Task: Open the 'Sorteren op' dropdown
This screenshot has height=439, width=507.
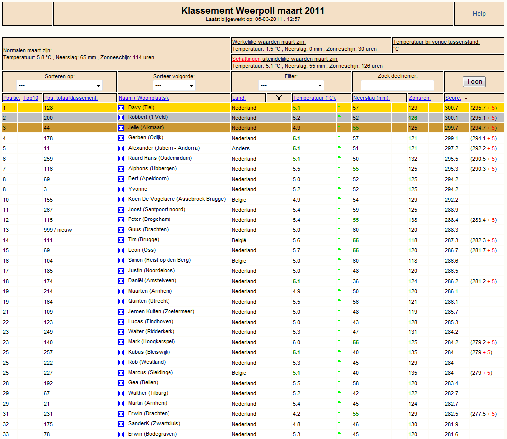Action: (59, 85)
